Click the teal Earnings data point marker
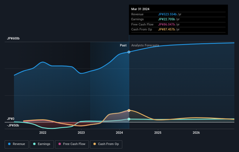 point(129,119)
